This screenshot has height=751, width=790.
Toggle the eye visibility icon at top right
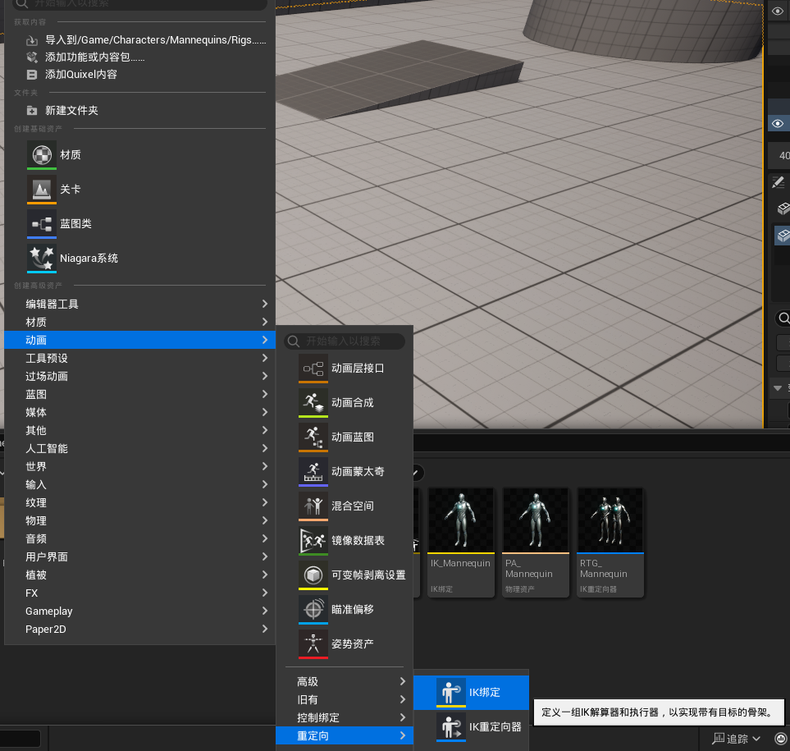(778, 11)
